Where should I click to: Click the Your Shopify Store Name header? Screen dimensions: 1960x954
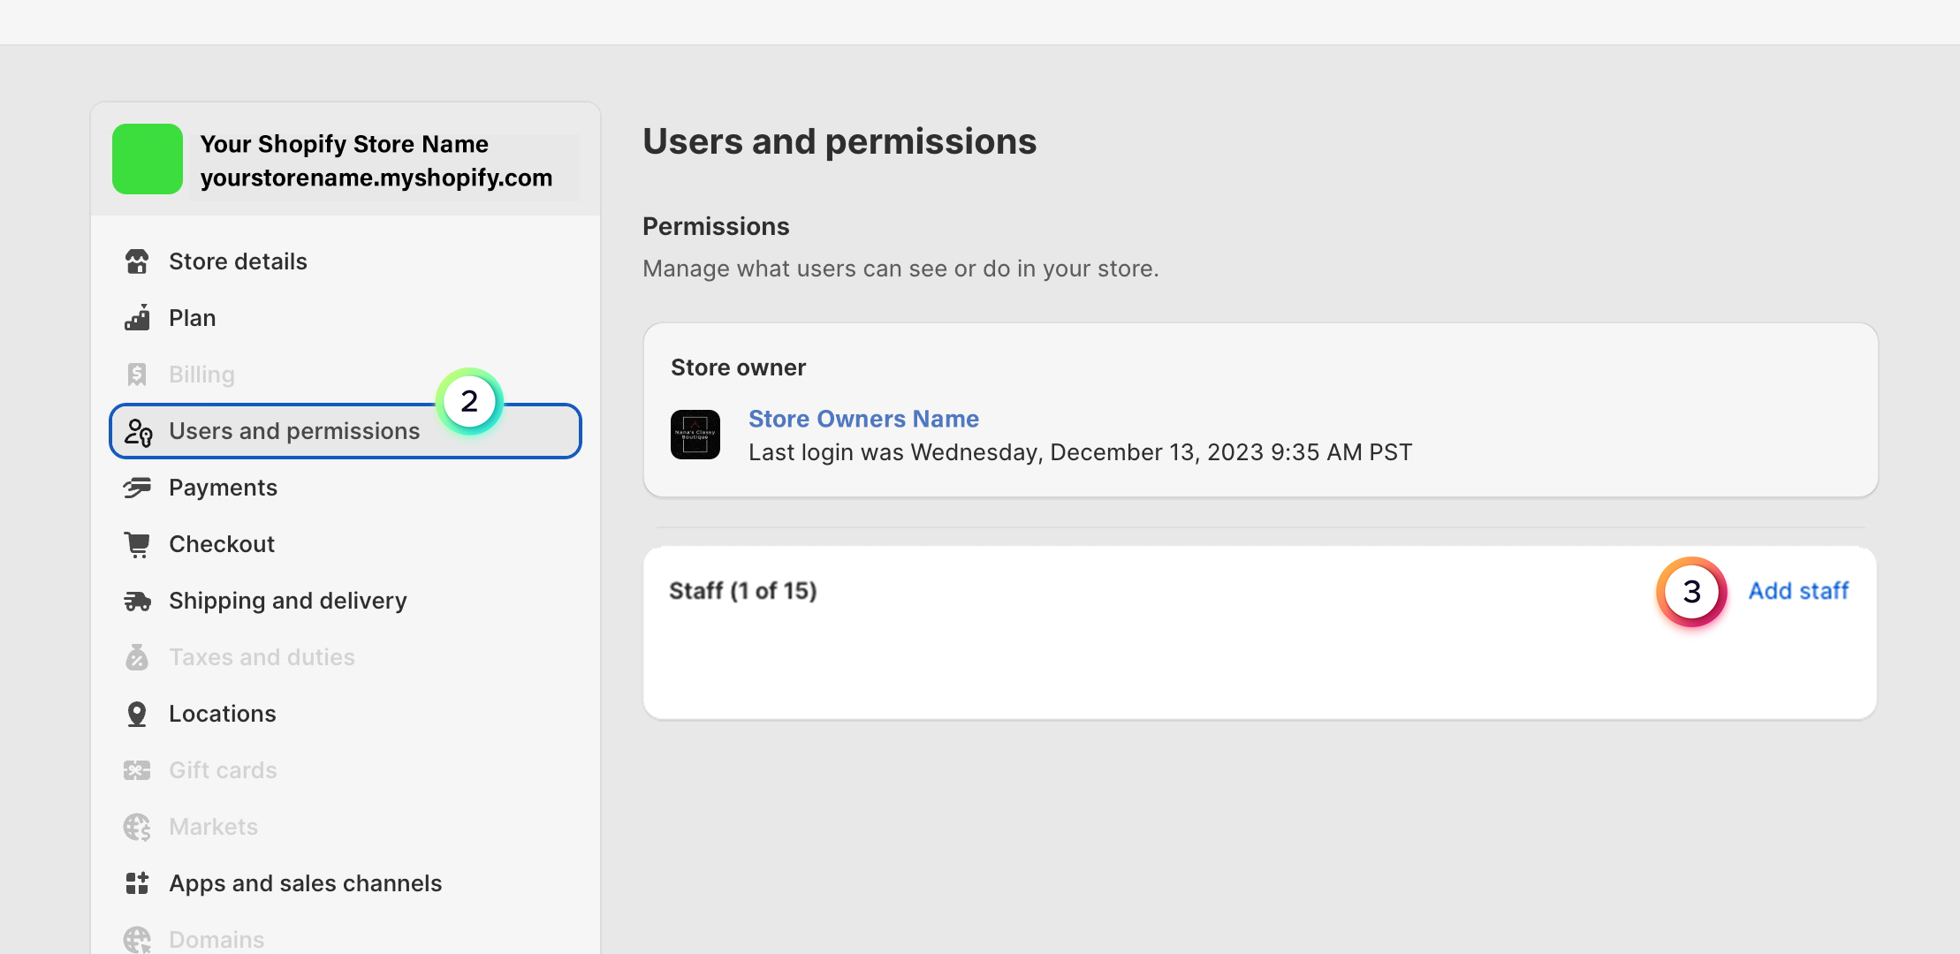click(344, 144)
